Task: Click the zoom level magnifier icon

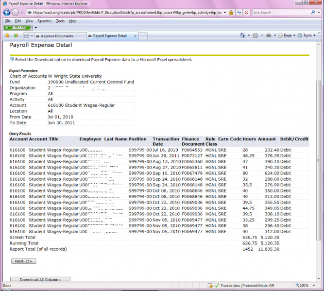Action: click(297, 285)
